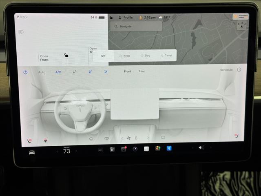Open climate Schedule

[226, 70]
